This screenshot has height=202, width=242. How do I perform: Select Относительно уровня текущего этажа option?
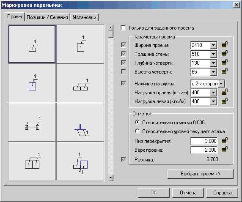tap(137, 131)
